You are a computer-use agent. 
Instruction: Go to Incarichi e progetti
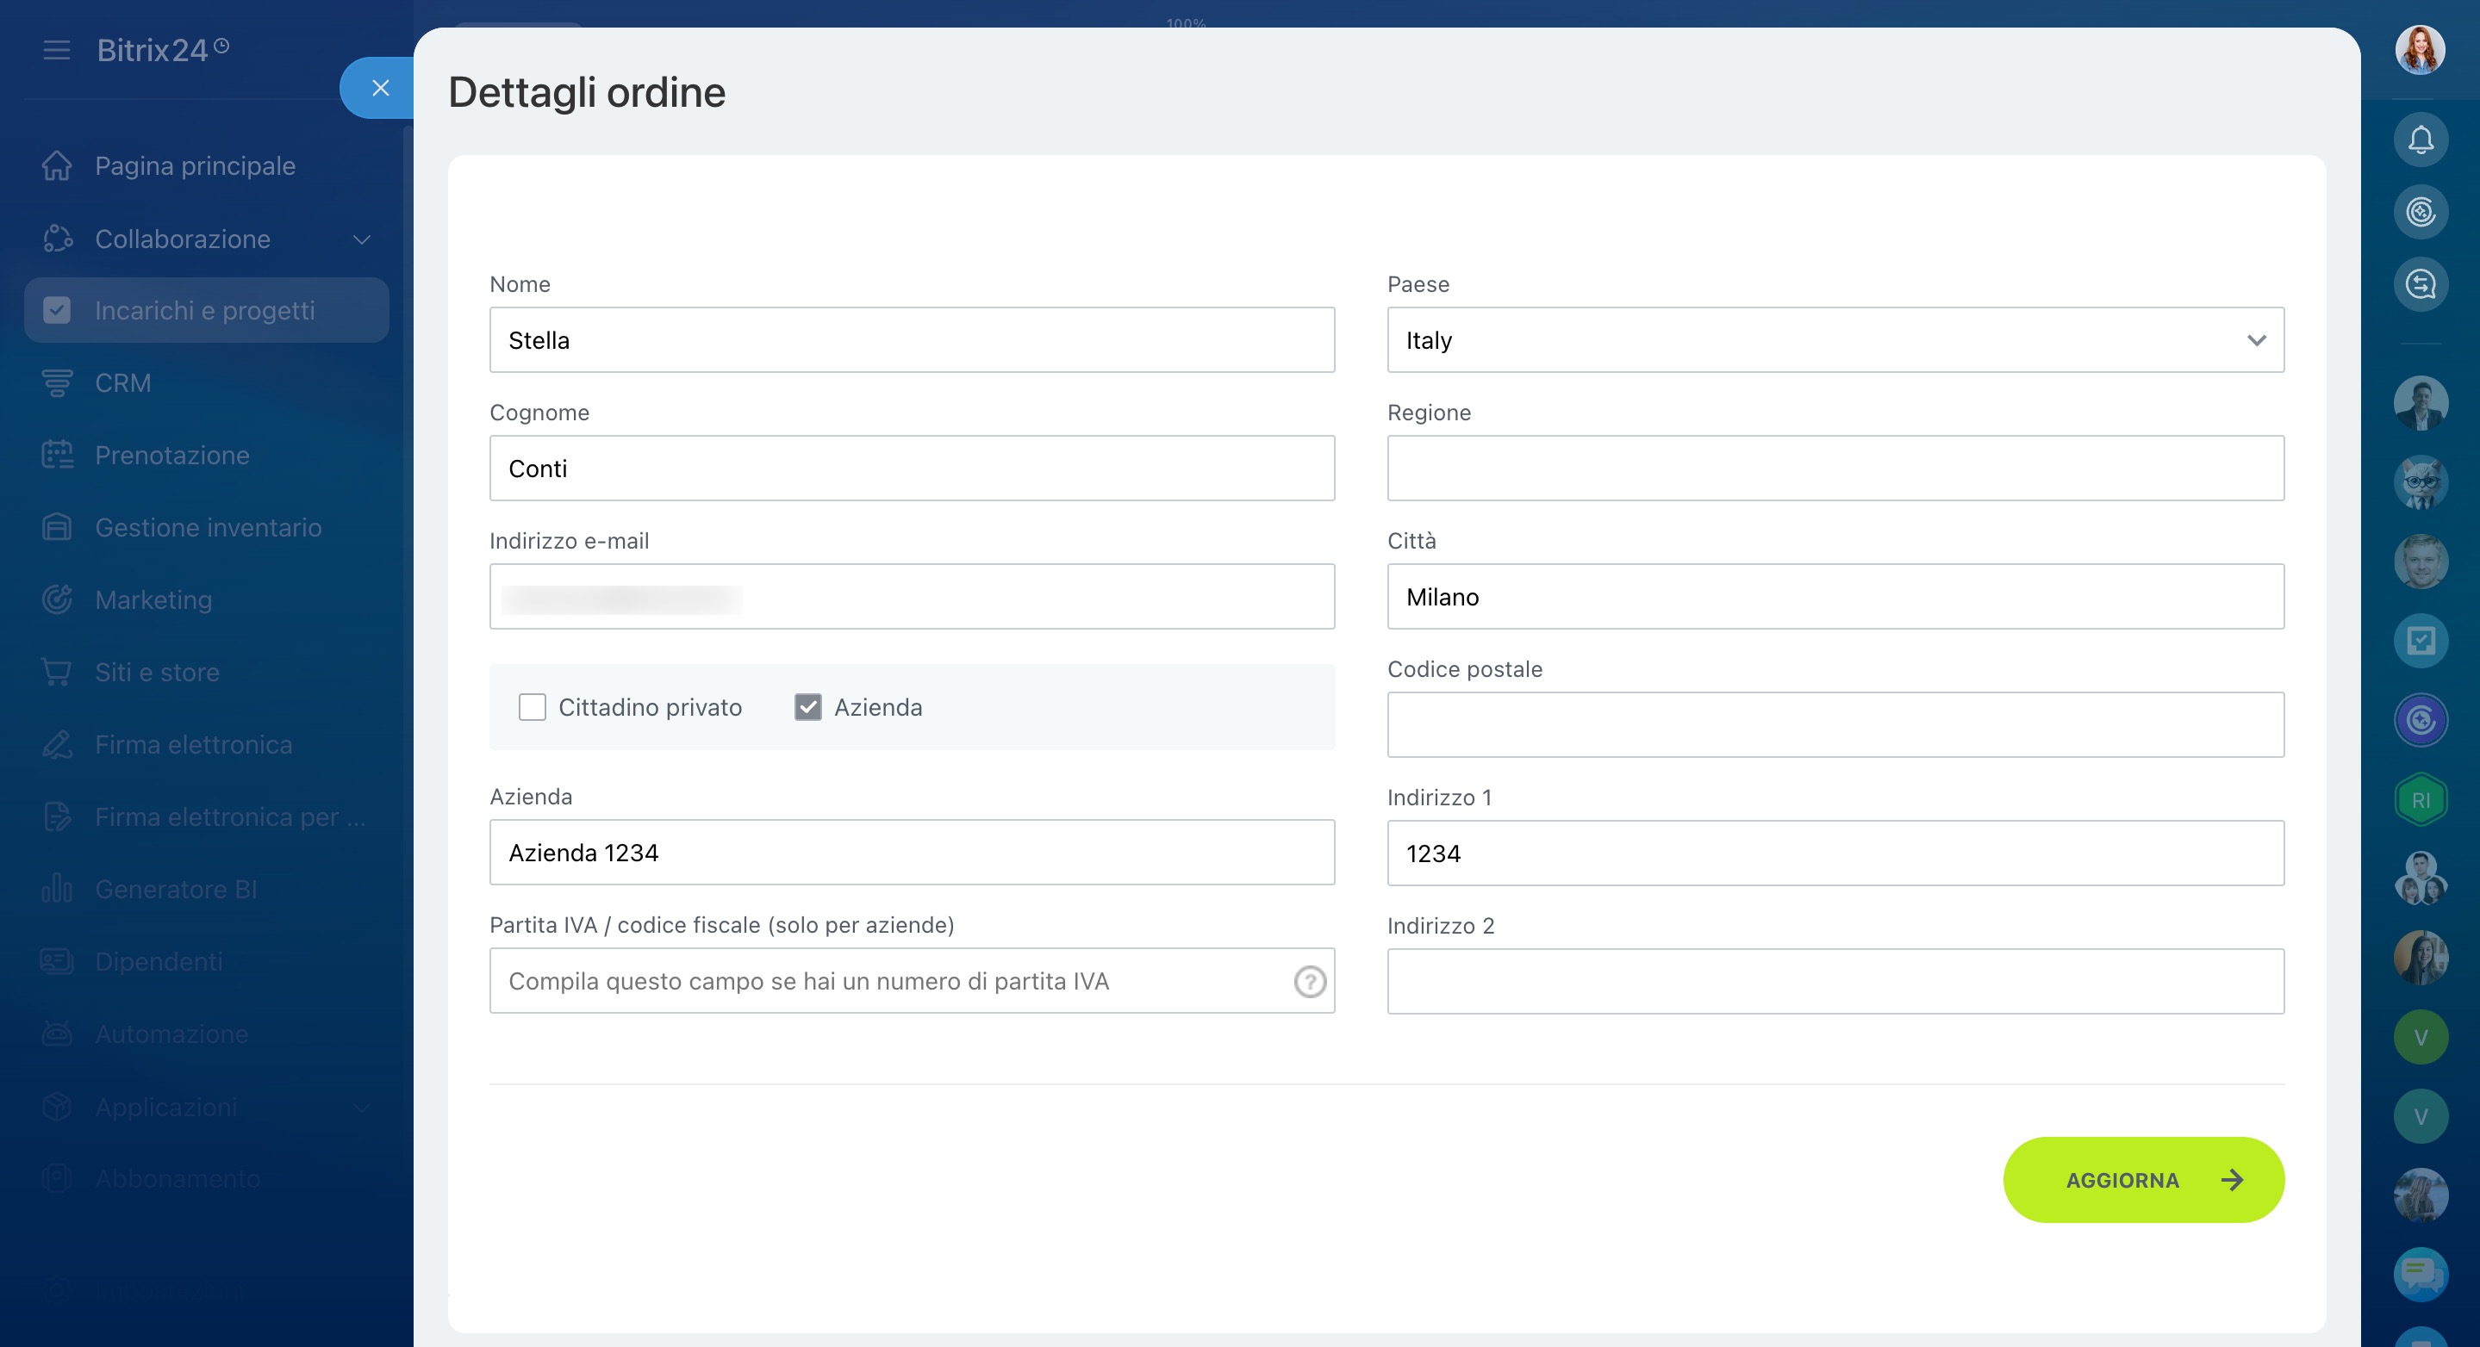pyautogui.click(x=205, y=311)
